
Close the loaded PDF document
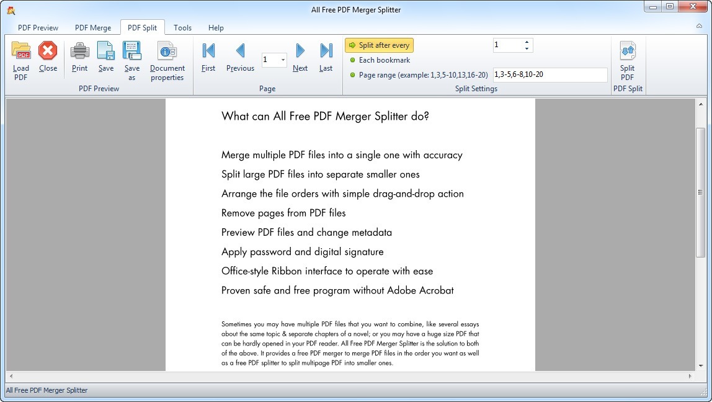pos(48,57)
